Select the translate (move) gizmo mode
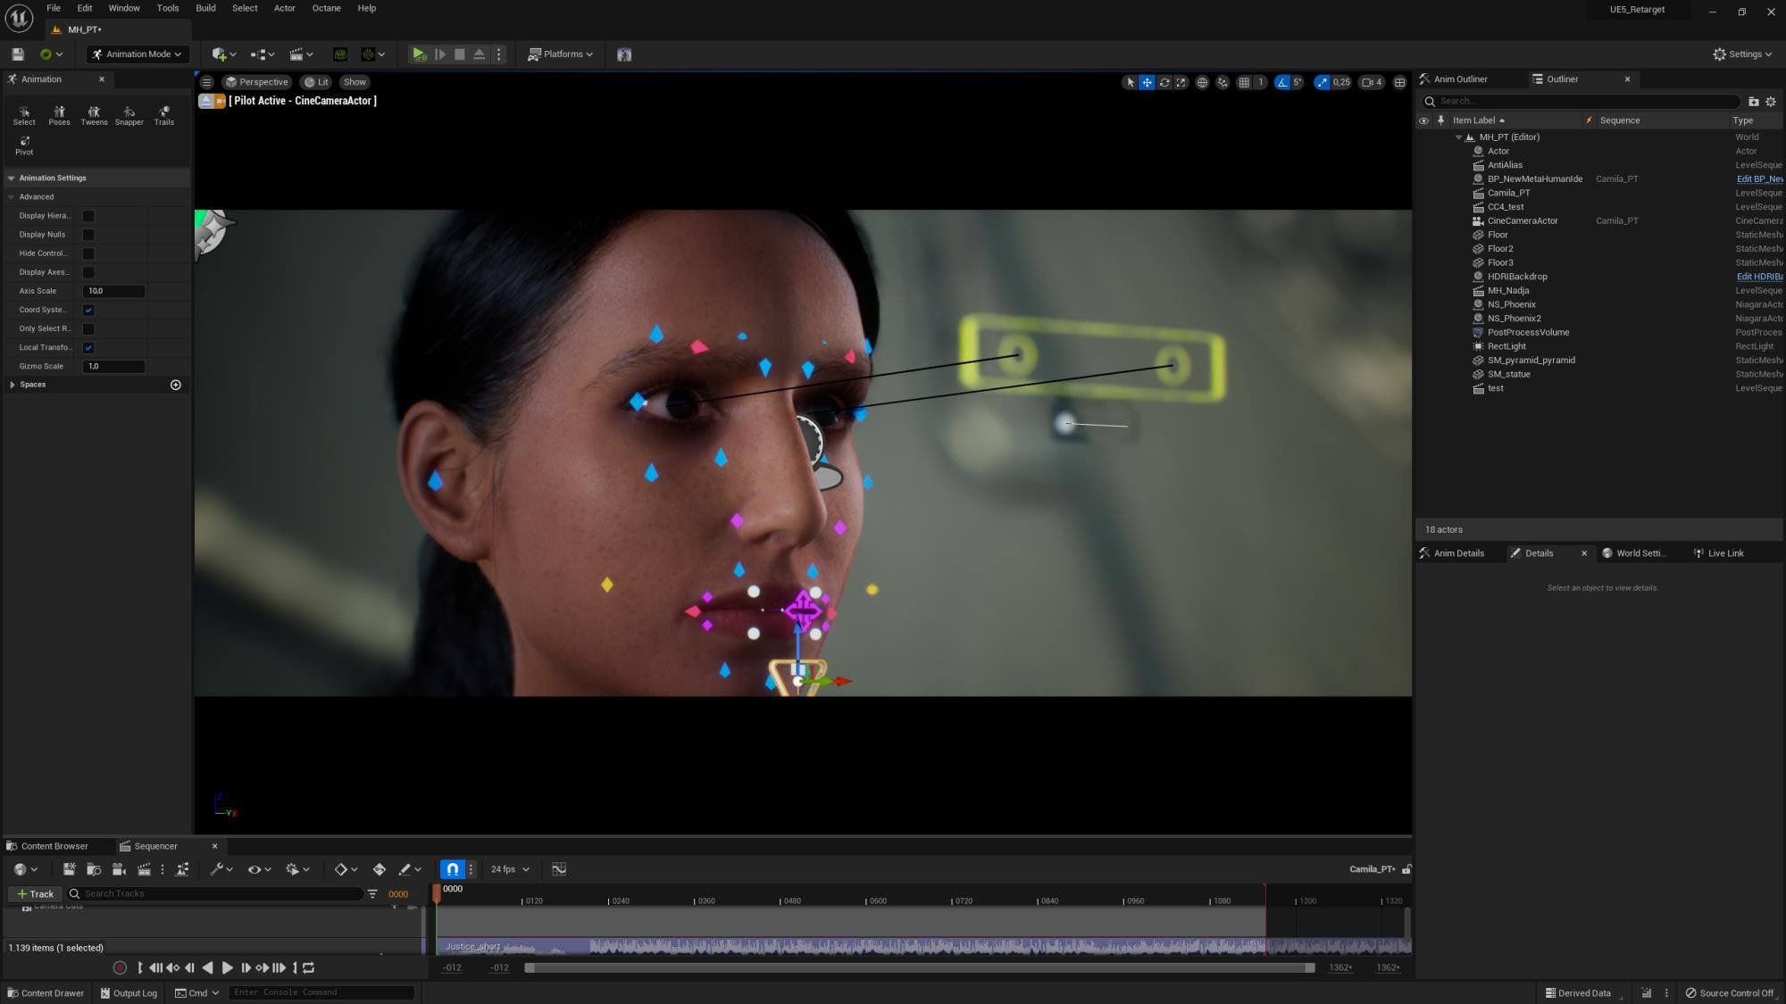Screen dimensions: 1786x1004 coord(1147,82)
